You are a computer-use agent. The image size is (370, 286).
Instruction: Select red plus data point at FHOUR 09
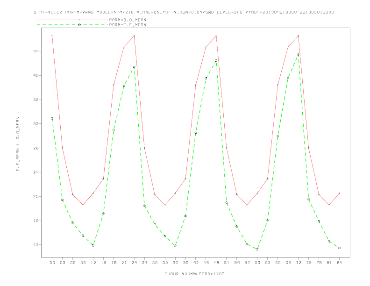83,205
